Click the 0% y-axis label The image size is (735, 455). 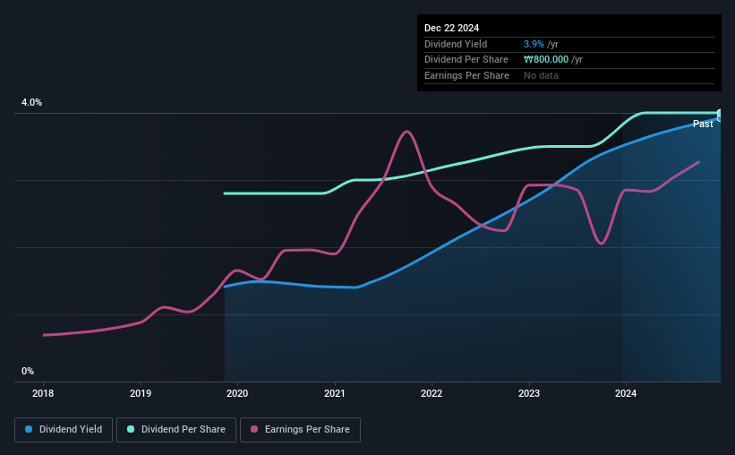[x=28, y=371]
